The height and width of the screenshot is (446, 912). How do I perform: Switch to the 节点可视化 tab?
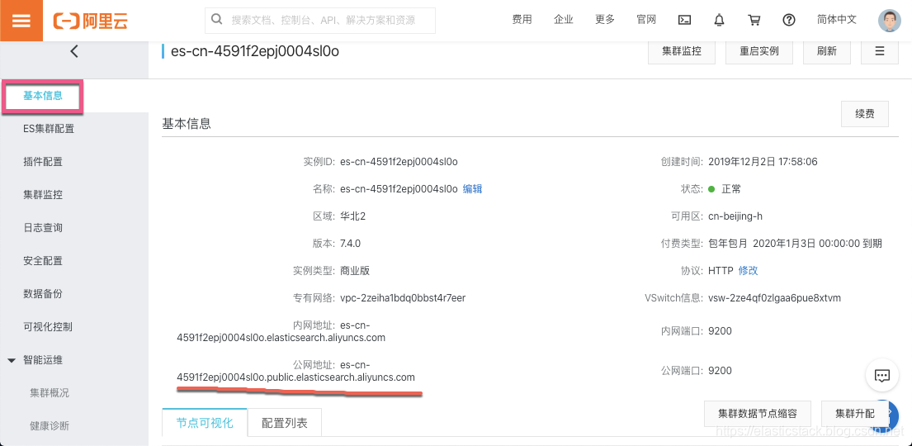coord(205,423)
